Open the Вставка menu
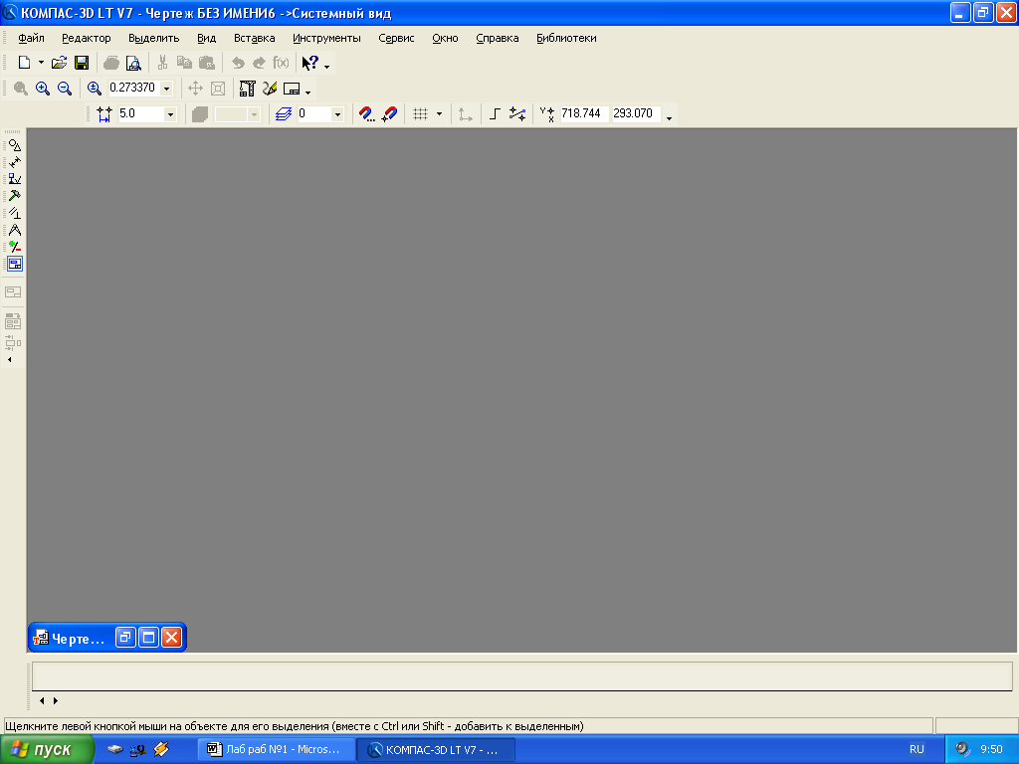 pyautogui.click(x=254, y=38)
